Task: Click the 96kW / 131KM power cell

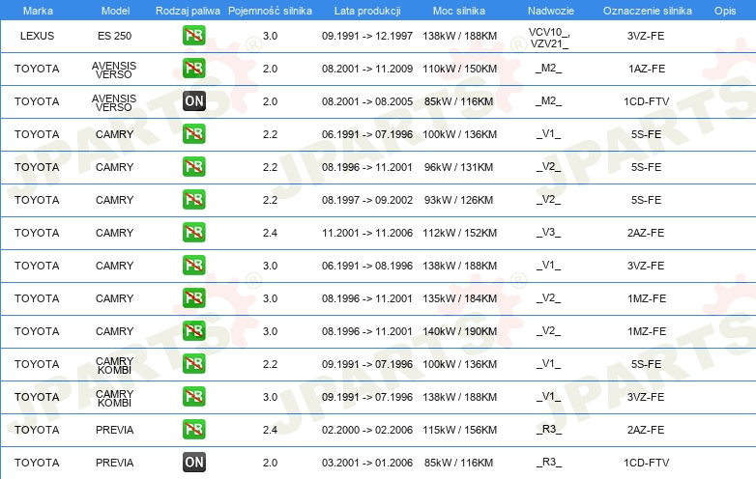Action: click(x=458, y=166)
